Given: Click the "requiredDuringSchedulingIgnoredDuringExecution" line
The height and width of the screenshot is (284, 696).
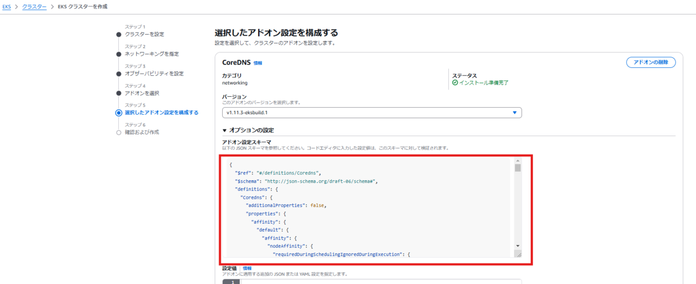Looking at the screenshot, I should (342, 254).
